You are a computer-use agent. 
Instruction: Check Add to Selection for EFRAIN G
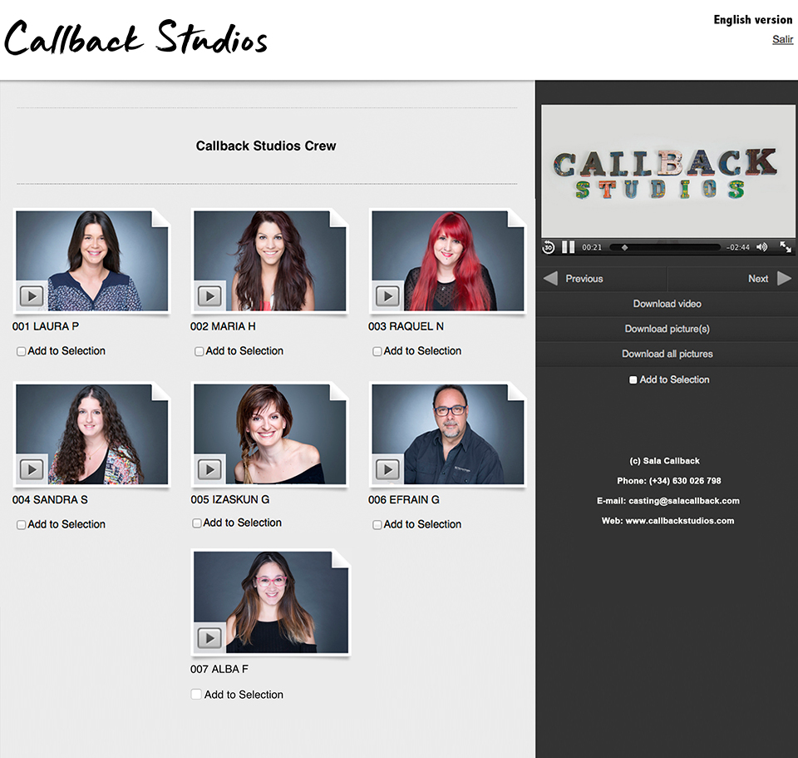point(377,525)
